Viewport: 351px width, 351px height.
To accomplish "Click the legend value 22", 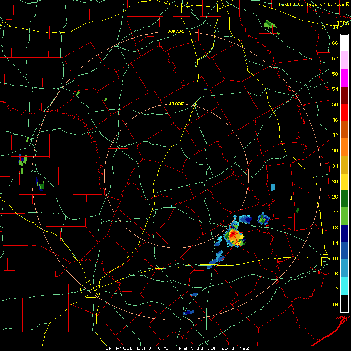I will [x=335, y=212].
